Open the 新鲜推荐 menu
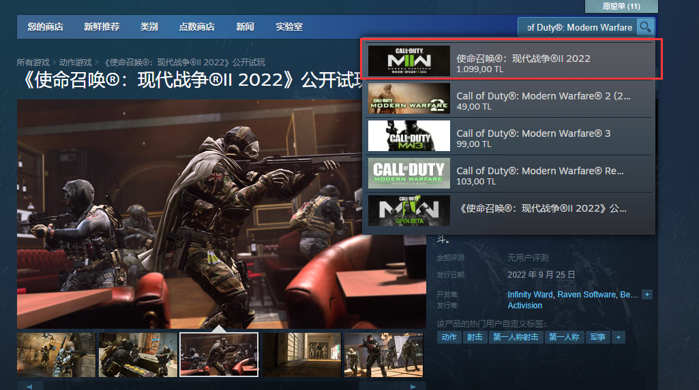The height and width of the screenshot is (390, 699). pos(102,27)
